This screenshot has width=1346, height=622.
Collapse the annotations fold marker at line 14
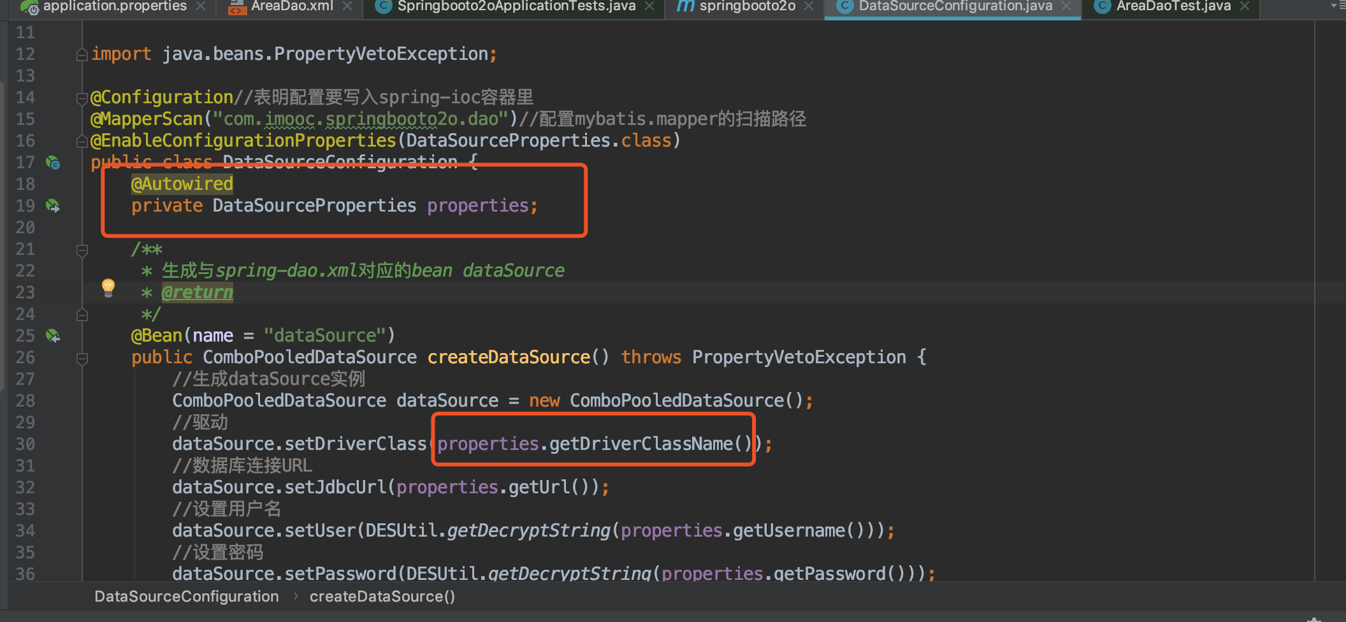point(82,98)
